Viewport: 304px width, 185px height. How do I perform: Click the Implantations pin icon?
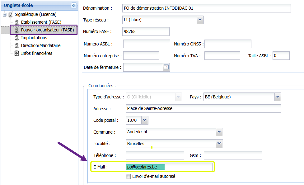(x=17, y=38)
